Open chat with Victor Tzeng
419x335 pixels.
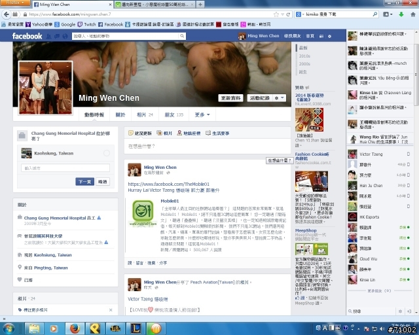tap(379, 154)
